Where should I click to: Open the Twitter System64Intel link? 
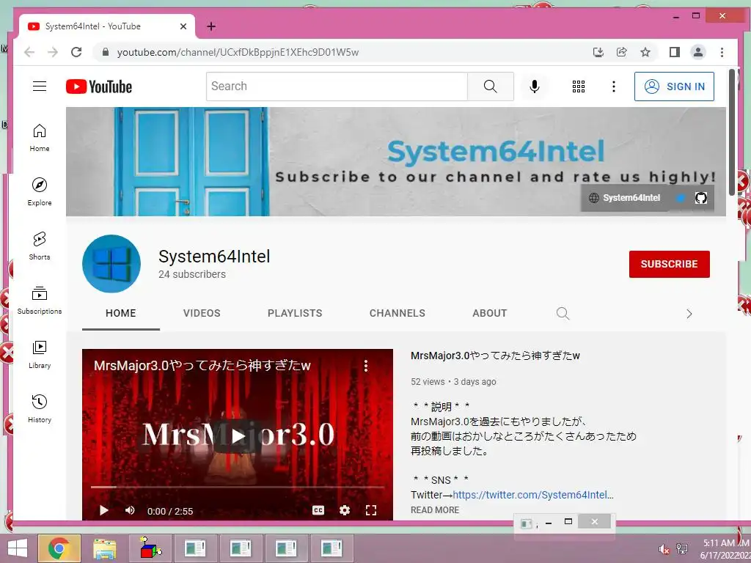pyautogui.click(x=533, y=495)
